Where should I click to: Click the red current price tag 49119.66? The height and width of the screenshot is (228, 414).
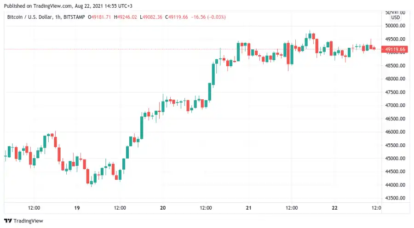pyautogui.click(x=395, y=49)
